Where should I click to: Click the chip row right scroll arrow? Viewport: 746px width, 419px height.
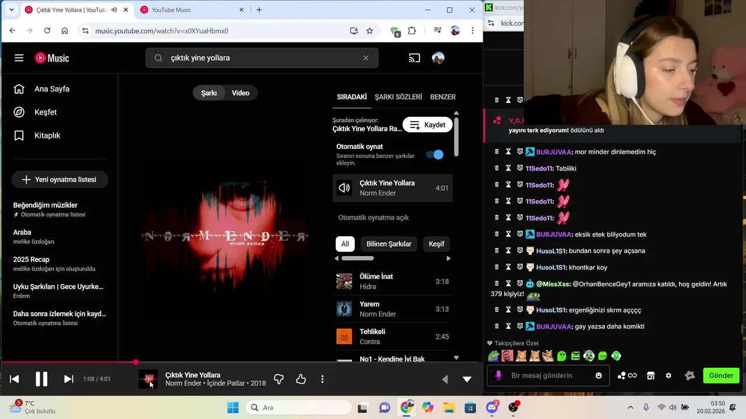tap(448, 258)
